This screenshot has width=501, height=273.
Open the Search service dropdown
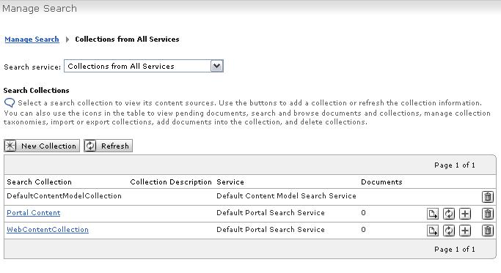point(144,66)
